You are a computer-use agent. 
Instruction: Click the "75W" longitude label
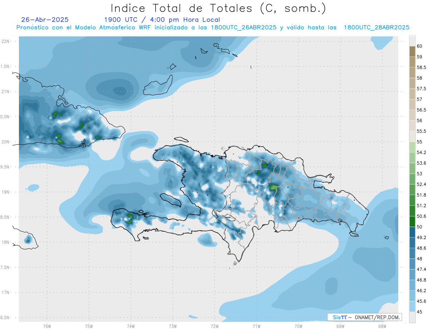89,326
